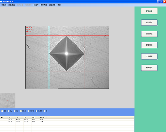Open the 语言 (language) menu
This screenshot has width=166, height=132.
pyautogui.click(x=59, y=5)
